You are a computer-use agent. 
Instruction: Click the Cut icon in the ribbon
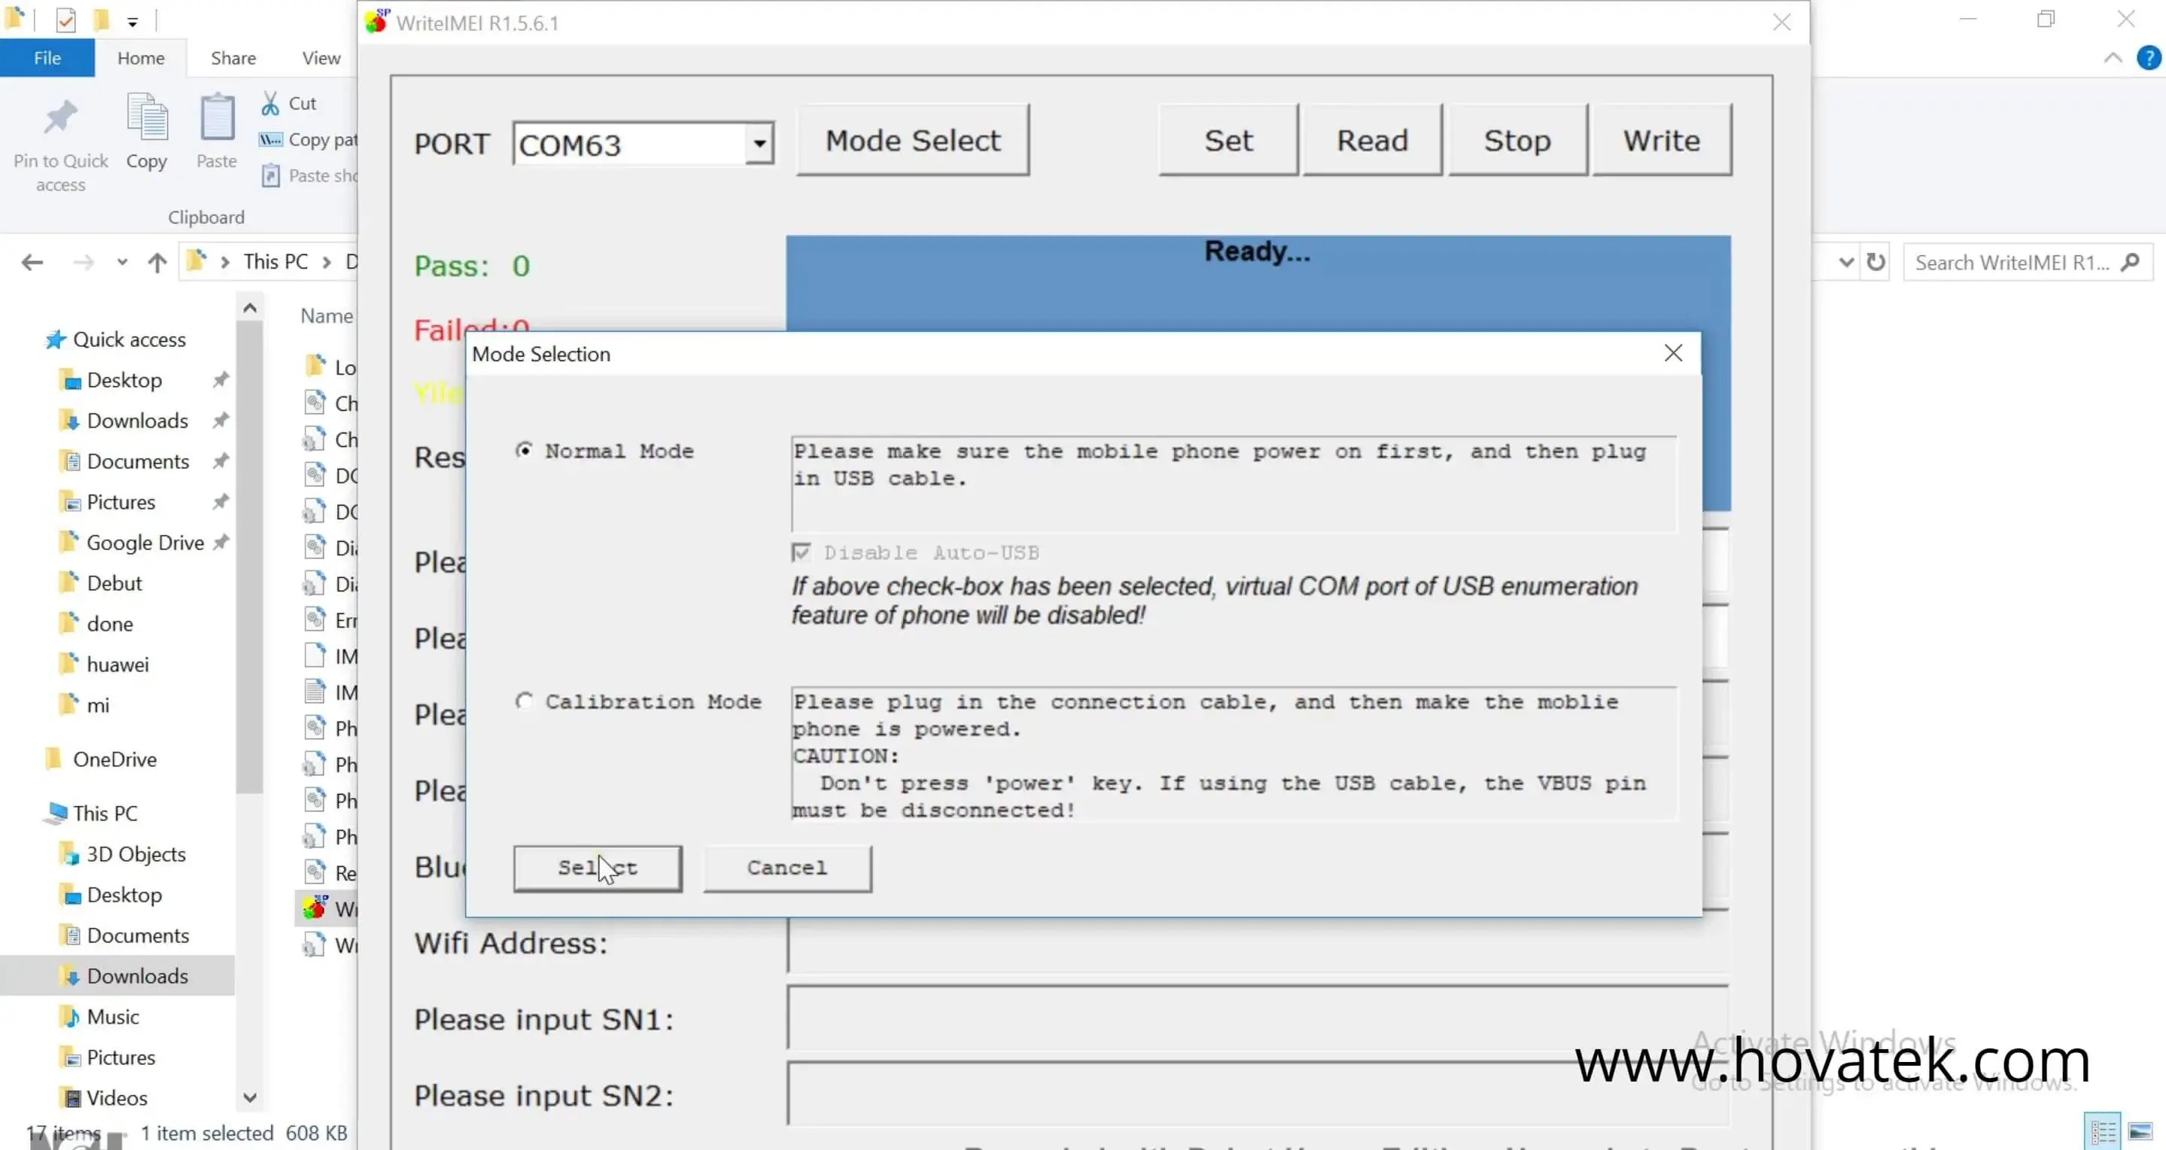click(271, 102)
